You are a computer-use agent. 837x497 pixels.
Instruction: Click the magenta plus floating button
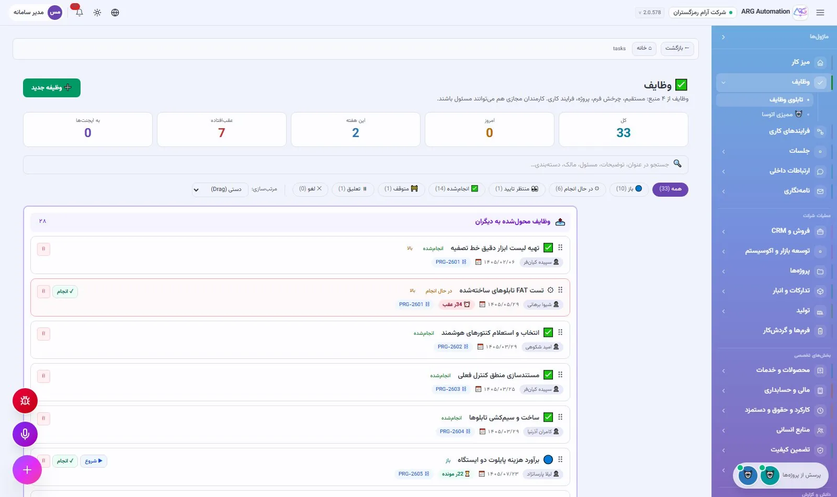27,470
